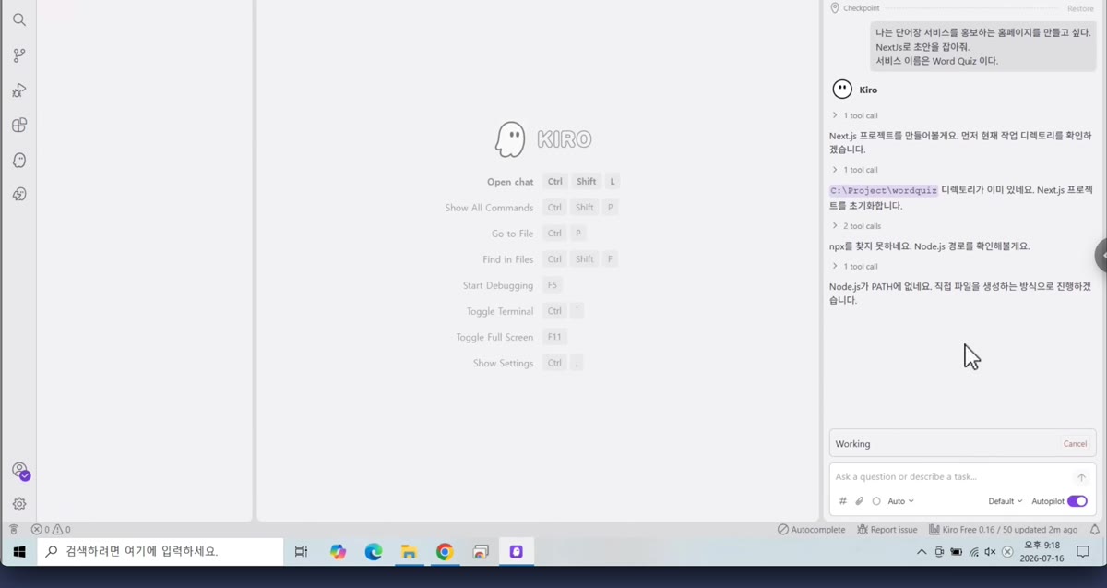This screenshot has width=1107, height=588.
Task: Toggle the Autopilot switch
Action: (x=1077, y=501)
